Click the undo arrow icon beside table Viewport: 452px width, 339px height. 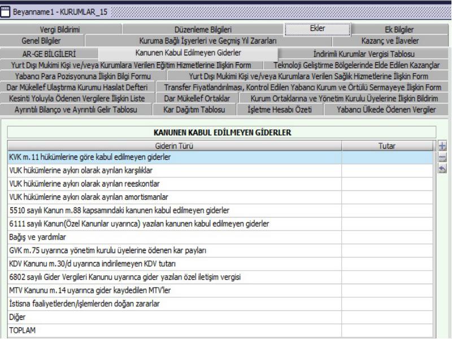click(x=442, y=168)
